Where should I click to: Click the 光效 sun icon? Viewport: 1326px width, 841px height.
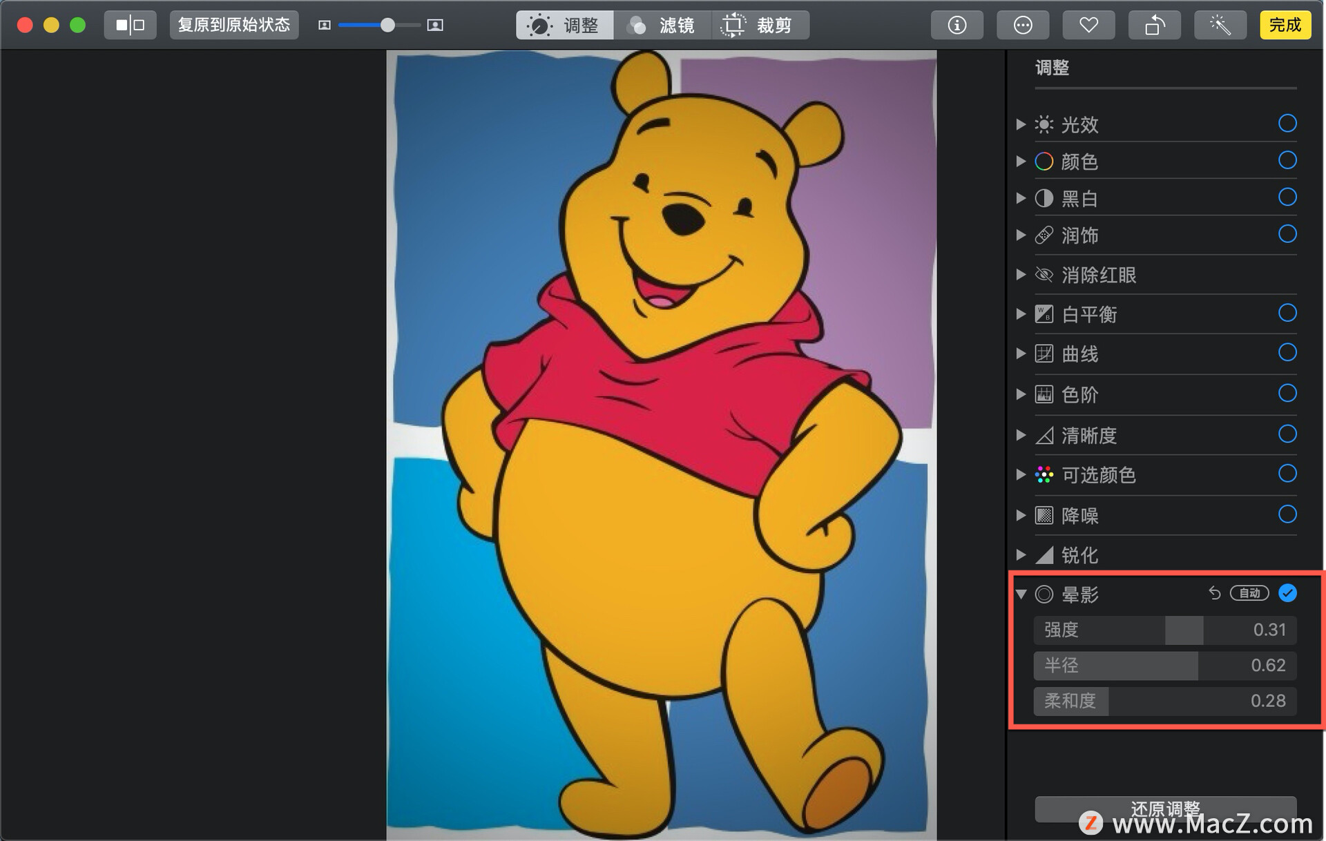click(x=1044, y=124)
